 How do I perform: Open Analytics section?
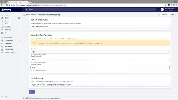[8, 27]
